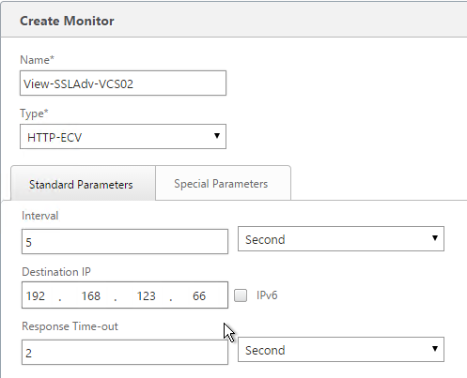Click the Response Time-out label text

(70, 326)
